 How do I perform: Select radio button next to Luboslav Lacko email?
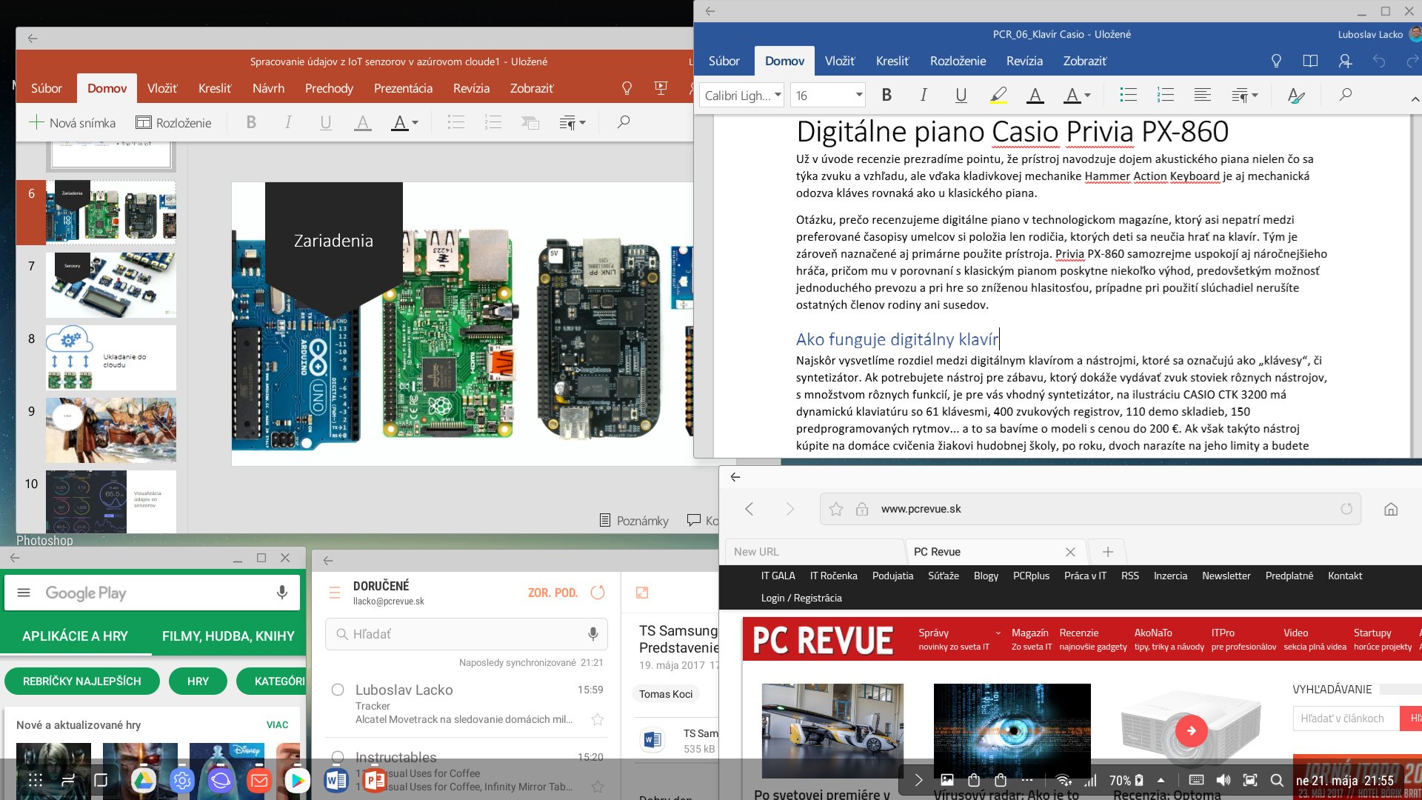click(x=338, y=690)
